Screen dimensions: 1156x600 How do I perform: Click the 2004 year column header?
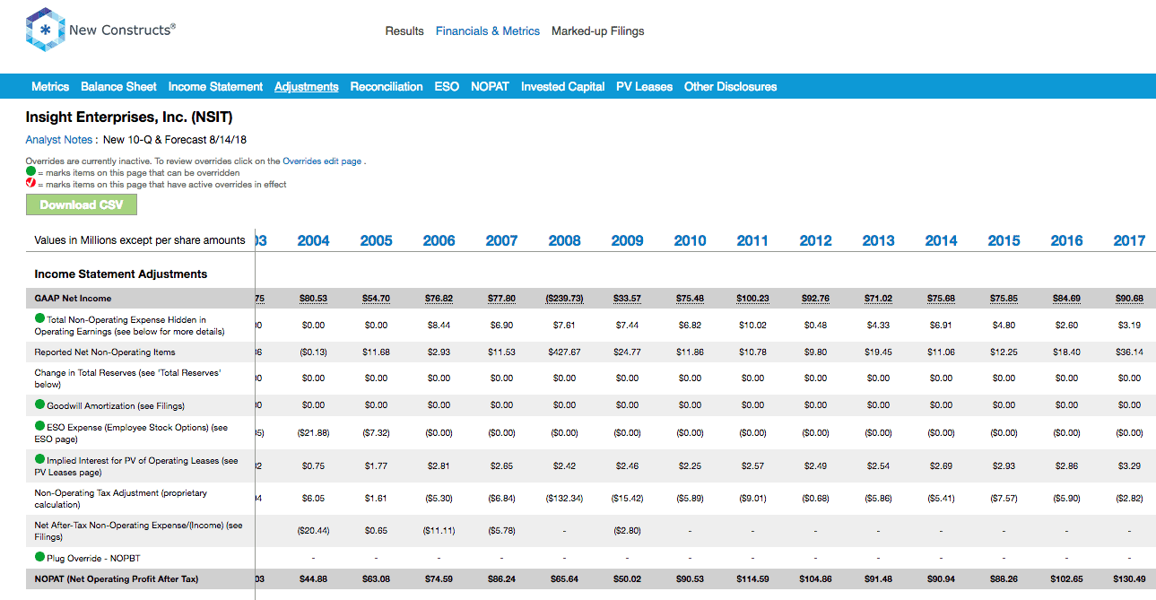point(313,240)
